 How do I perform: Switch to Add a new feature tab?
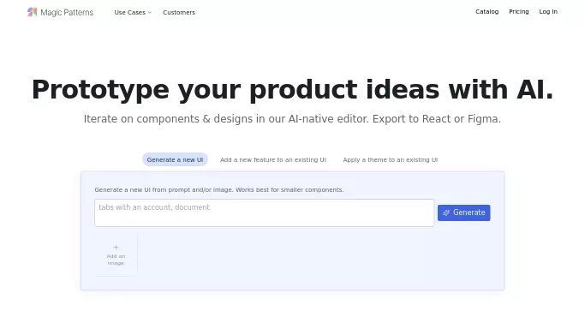pyautogui.click(x=273, y=159)
